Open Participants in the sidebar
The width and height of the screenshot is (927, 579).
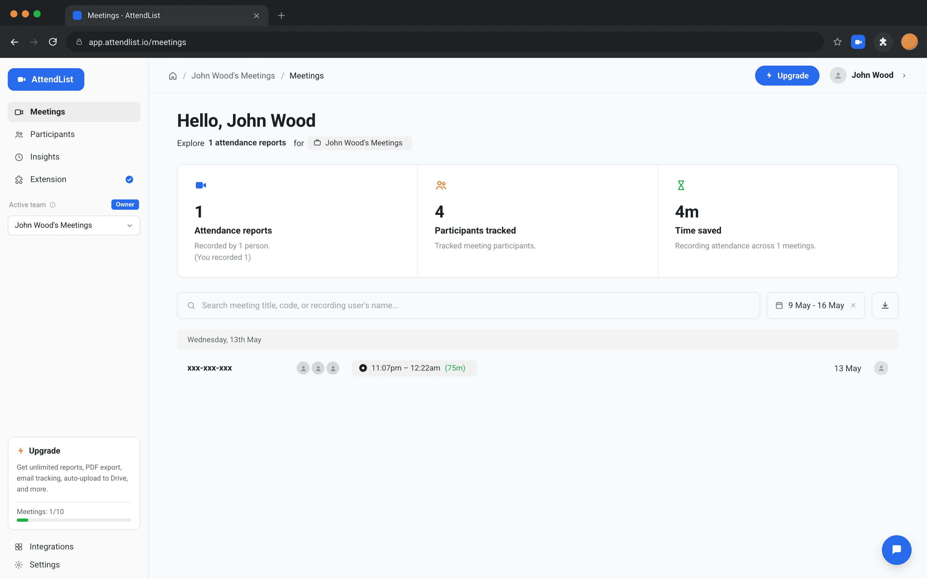click(x=74, y=134)
